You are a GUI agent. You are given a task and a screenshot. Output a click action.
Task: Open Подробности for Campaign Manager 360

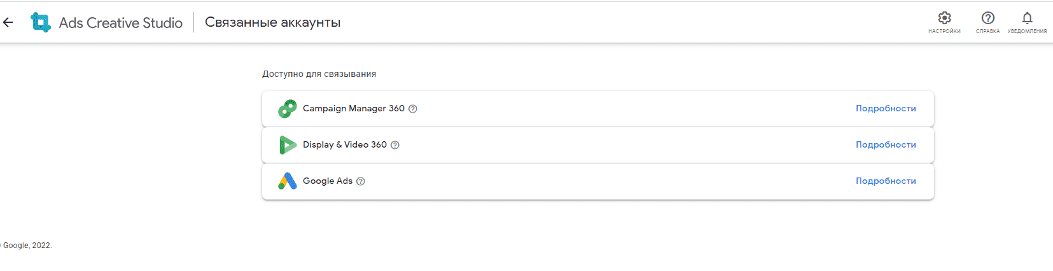pyautogui.click(x=886, y=109)
